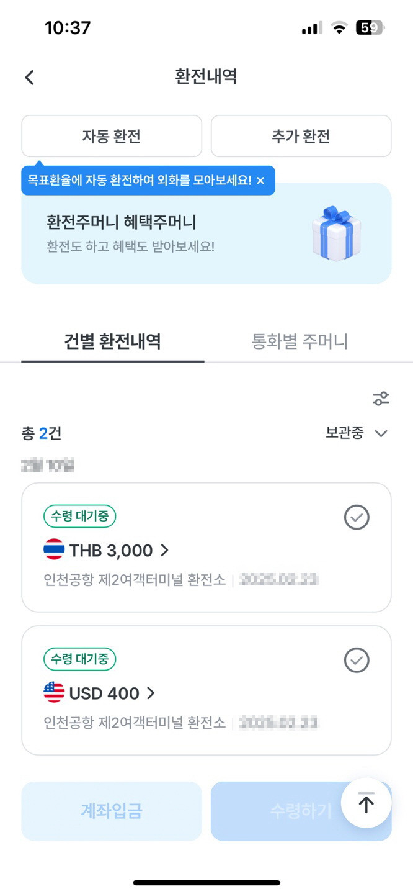Tap the 수령하기 button

click(301, 811)
